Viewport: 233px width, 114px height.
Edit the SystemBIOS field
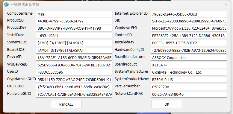pos(74,43)
